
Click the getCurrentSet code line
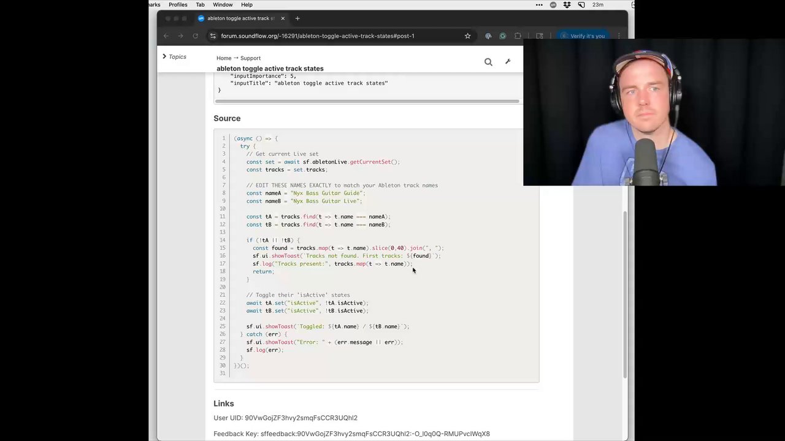tap(323, 162)
